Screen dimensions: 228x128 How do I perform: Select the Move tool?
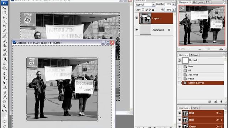(x=4, y=8)
